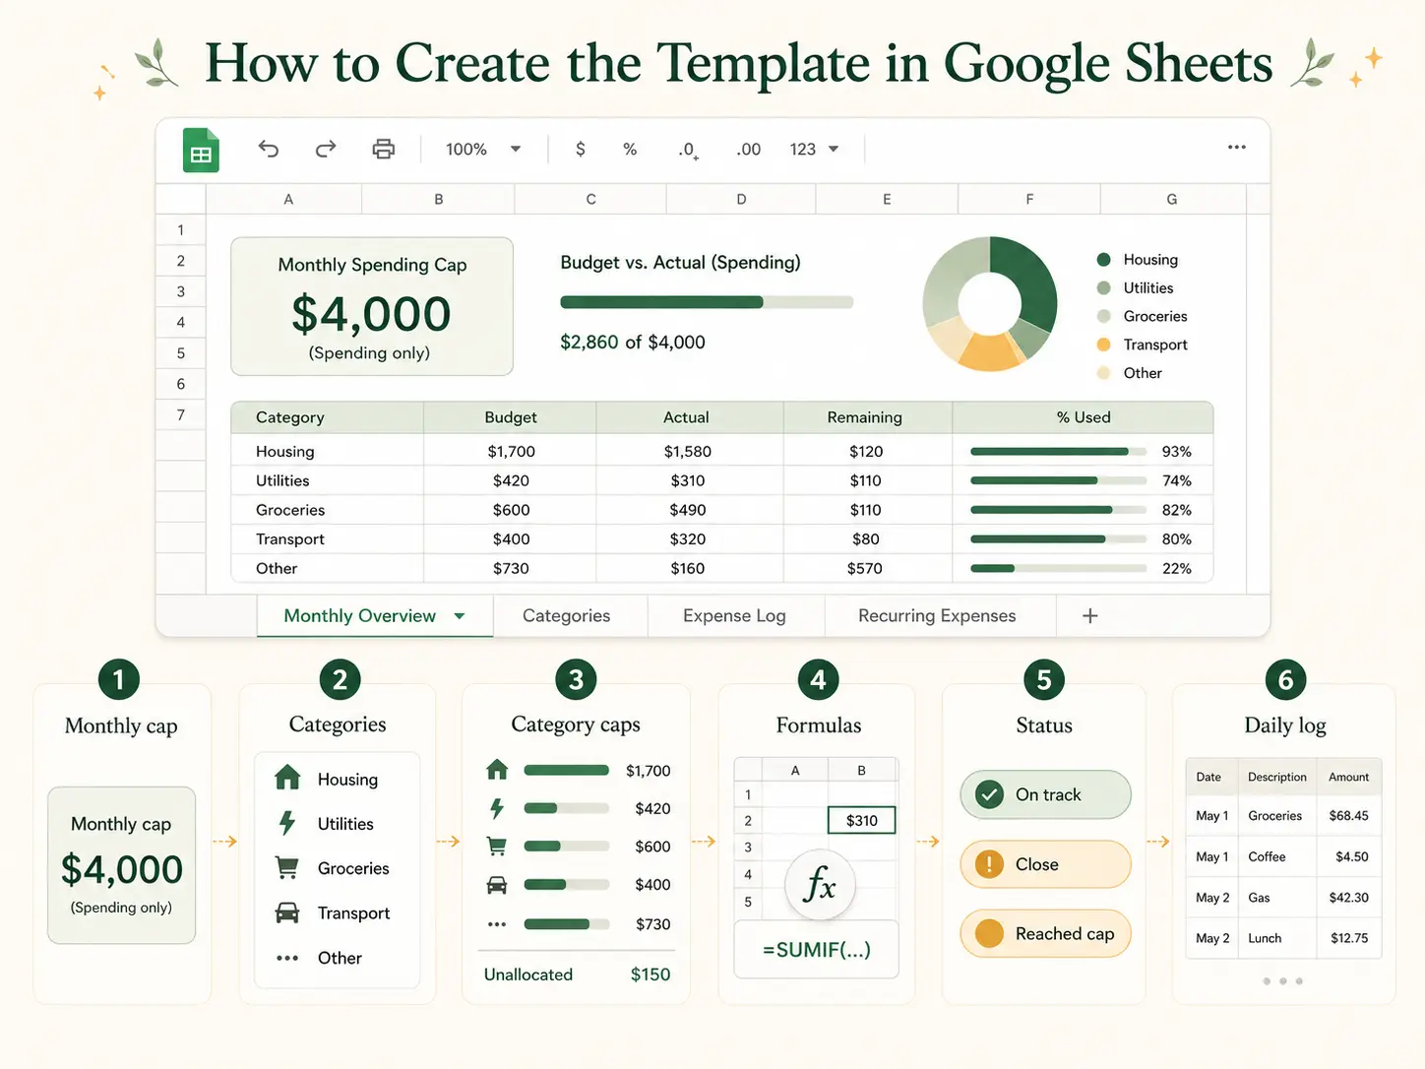Image resolution: width=1425 pixels, height=1069 pixels.
Task: Click the fx function icon
Action: (820, 884)
